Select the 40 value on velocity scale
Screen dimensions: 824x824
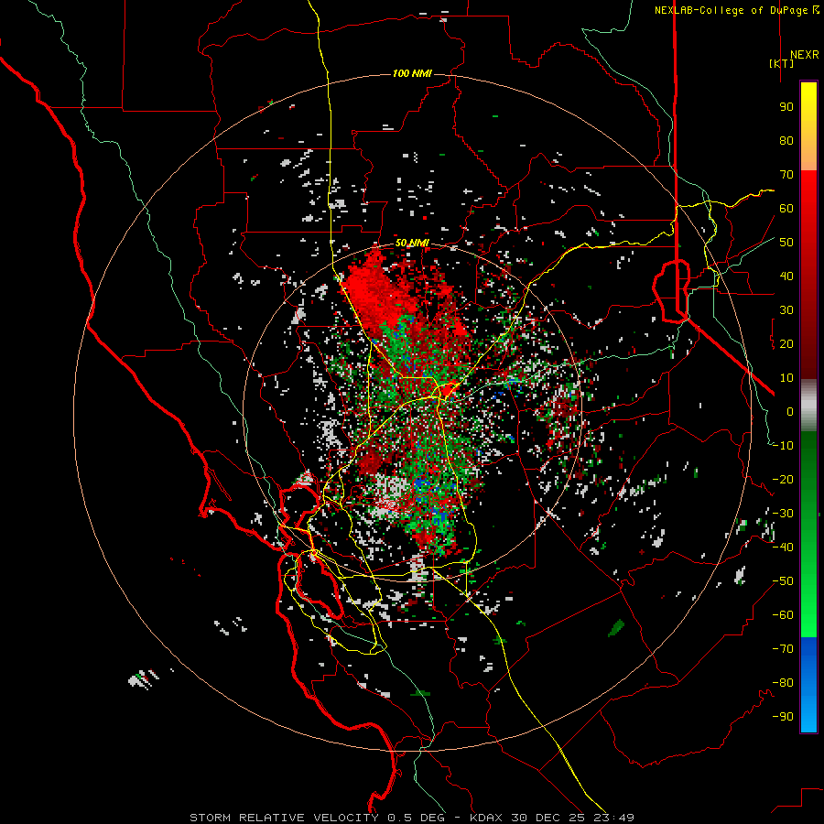786,276
